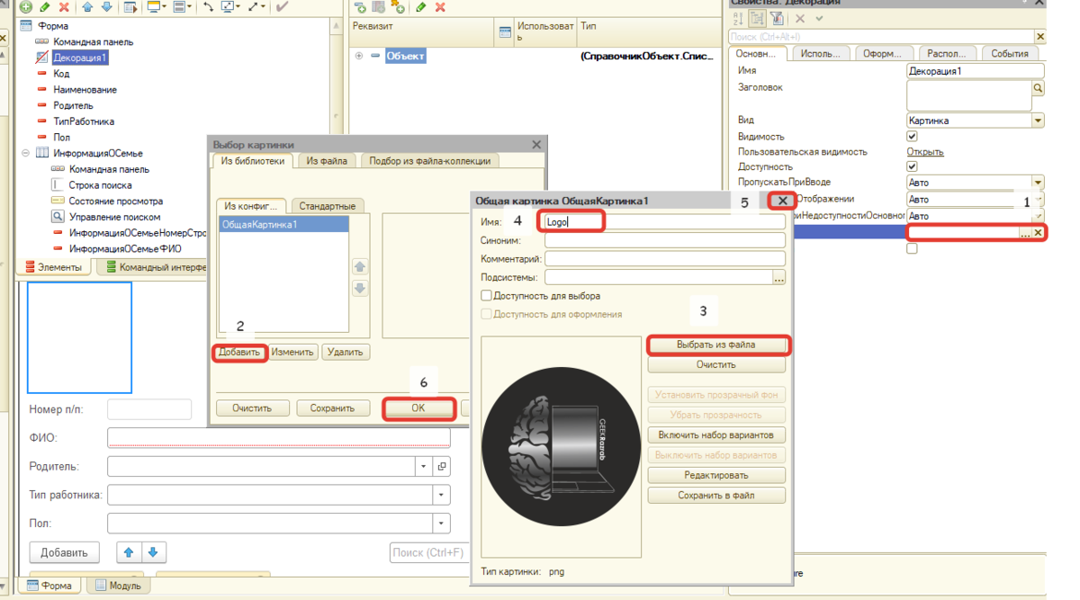Click ellipsis button of Подсистемы field
The height and width of the screenshot is (600, 1080).
point(779,278)
